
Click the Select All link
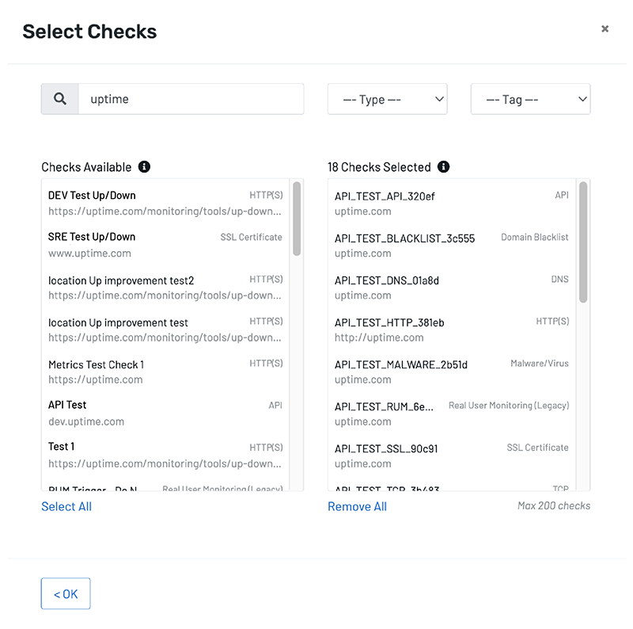point(66,506)
